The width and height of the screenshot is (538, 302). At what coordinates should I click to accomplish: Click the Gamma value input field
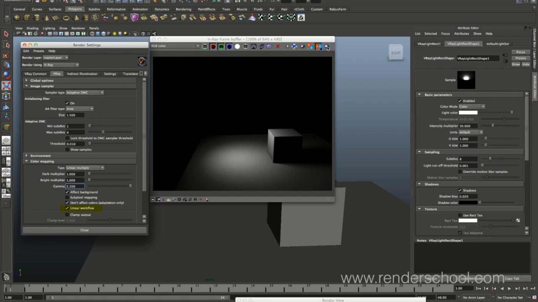click(75, 186)
